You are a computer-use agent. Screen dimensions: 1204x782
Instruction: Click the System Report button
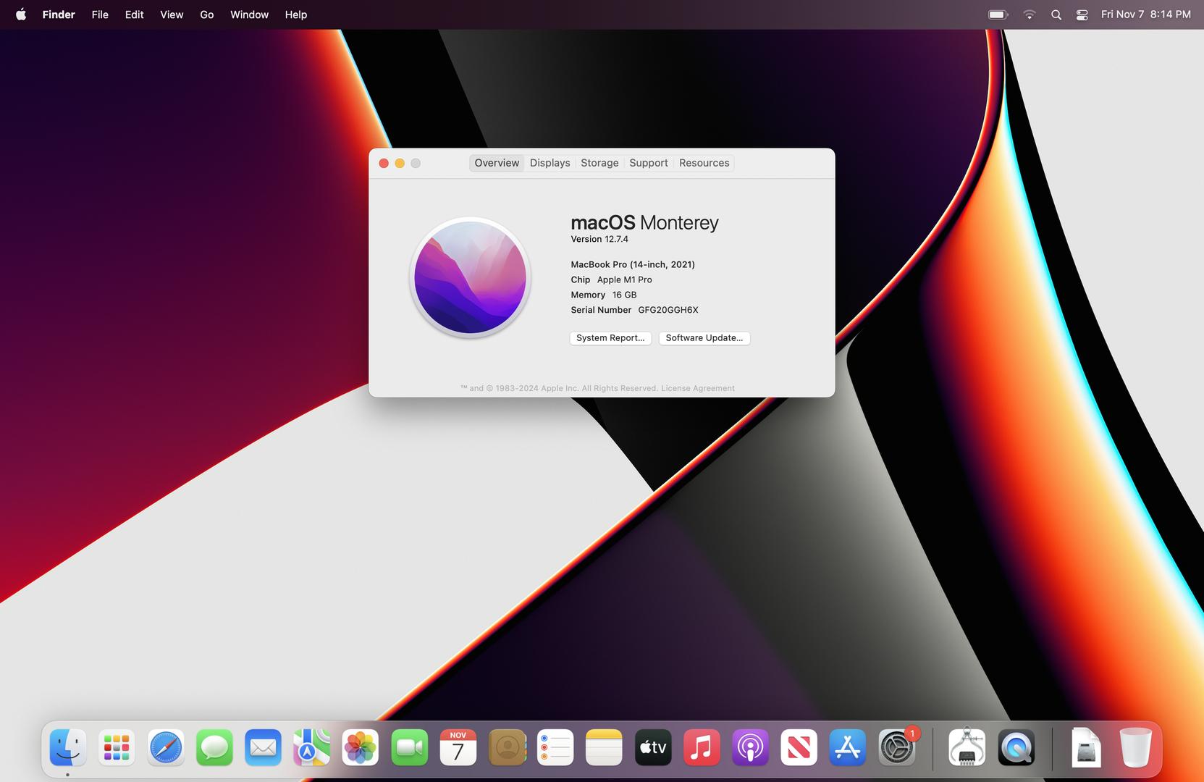610,338
